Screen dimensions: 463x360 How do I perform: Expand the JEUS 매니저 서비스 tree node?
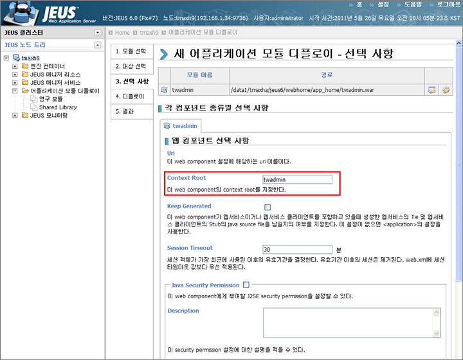(15, 83)
